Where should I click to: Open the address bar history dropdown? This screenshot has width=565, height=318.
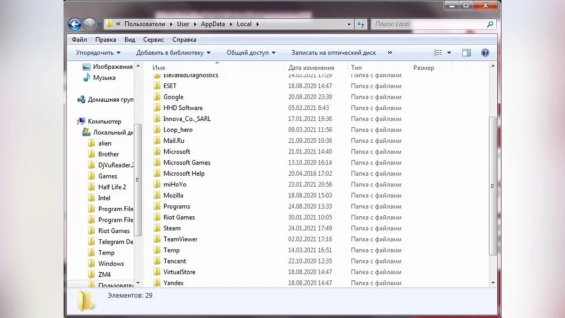pos(349,24)
